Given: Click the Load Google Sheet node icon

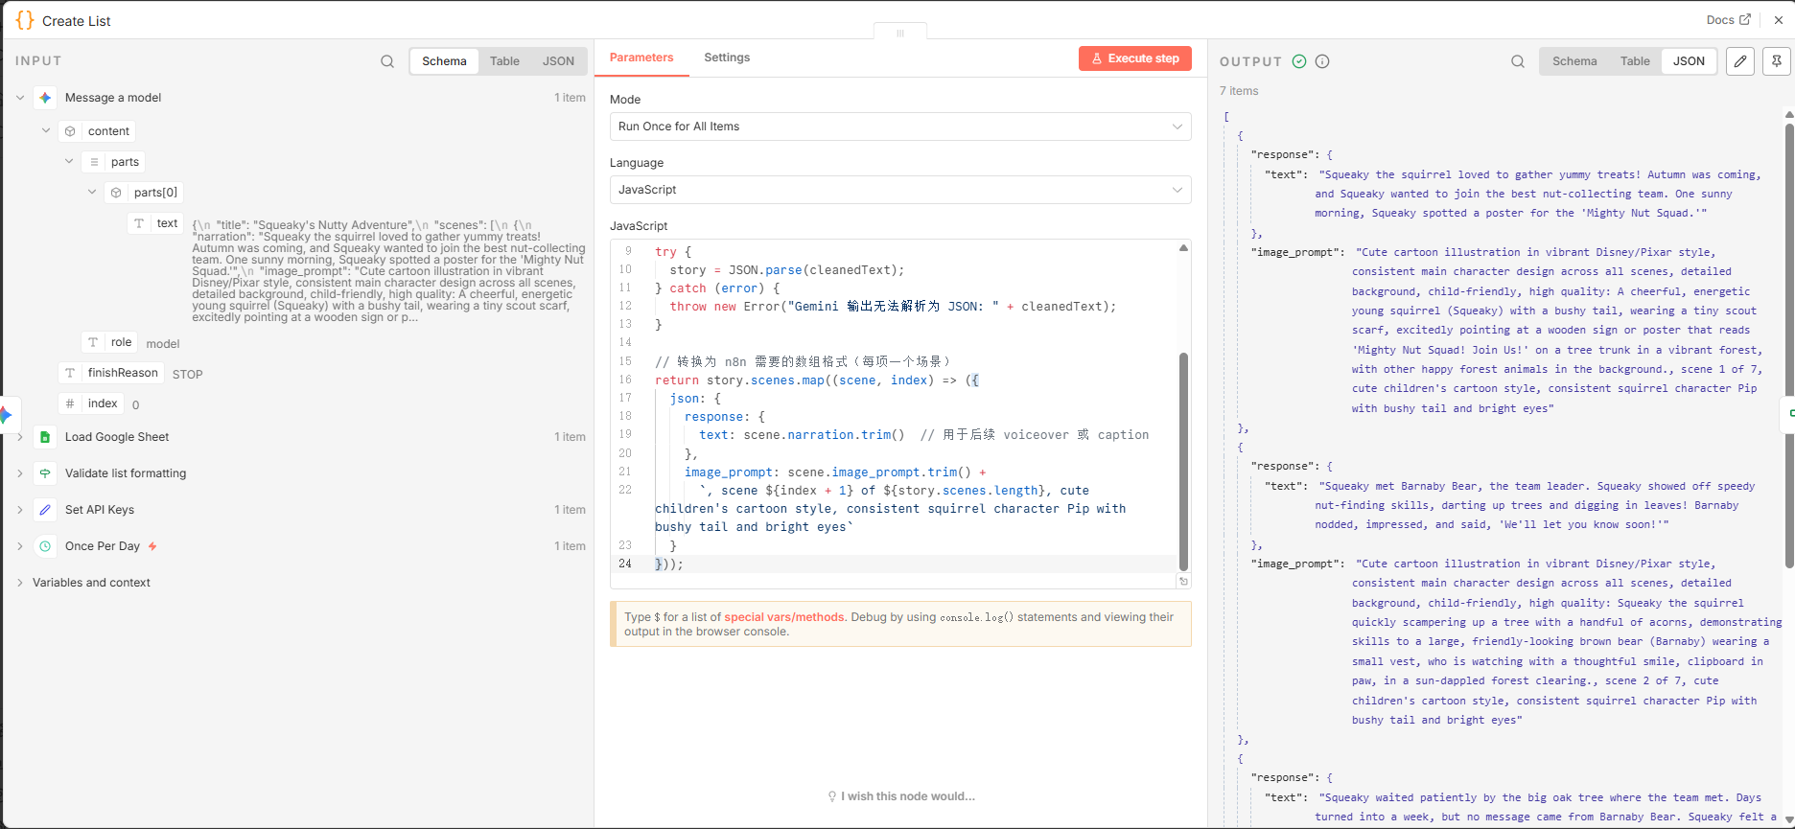Looking at the screenshot, I should tap(45, 437).
